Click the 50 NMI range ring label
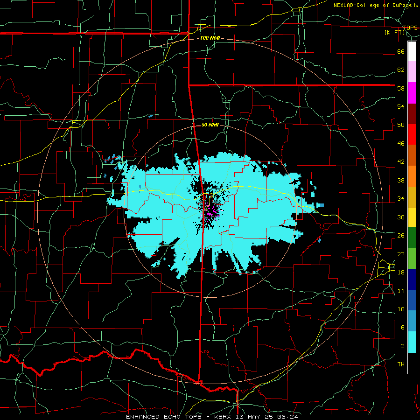The image size is (420, 420). coord(210,125)
